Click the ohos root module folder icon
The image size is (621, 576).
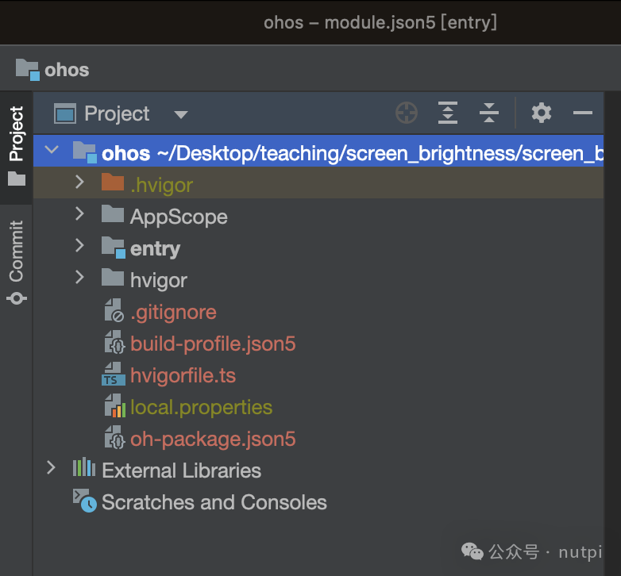pos(85,152)
